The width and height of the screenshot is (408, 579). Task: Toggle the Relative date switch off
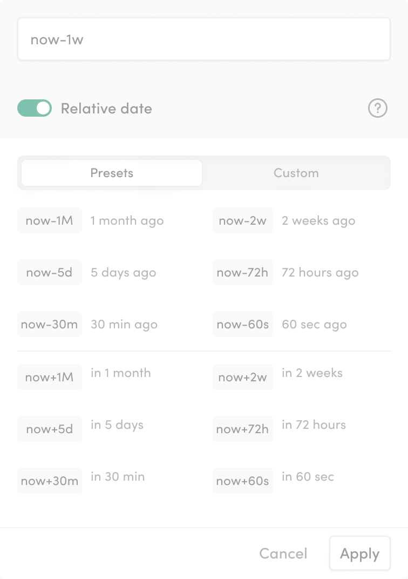[x=34, y=108]
